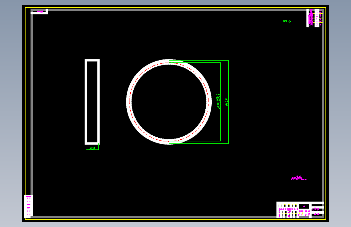The width and height of the screenshot is (351, 227).
Task: Click the 200 width dimension text
Action: [x=92, y=148]
